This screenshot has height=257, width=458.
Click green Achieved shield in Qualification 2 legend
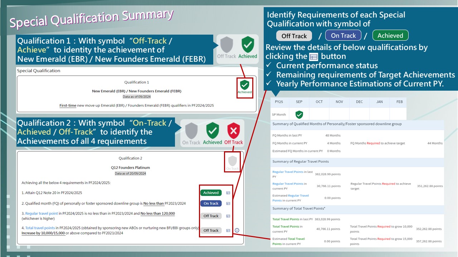(213, 131)
